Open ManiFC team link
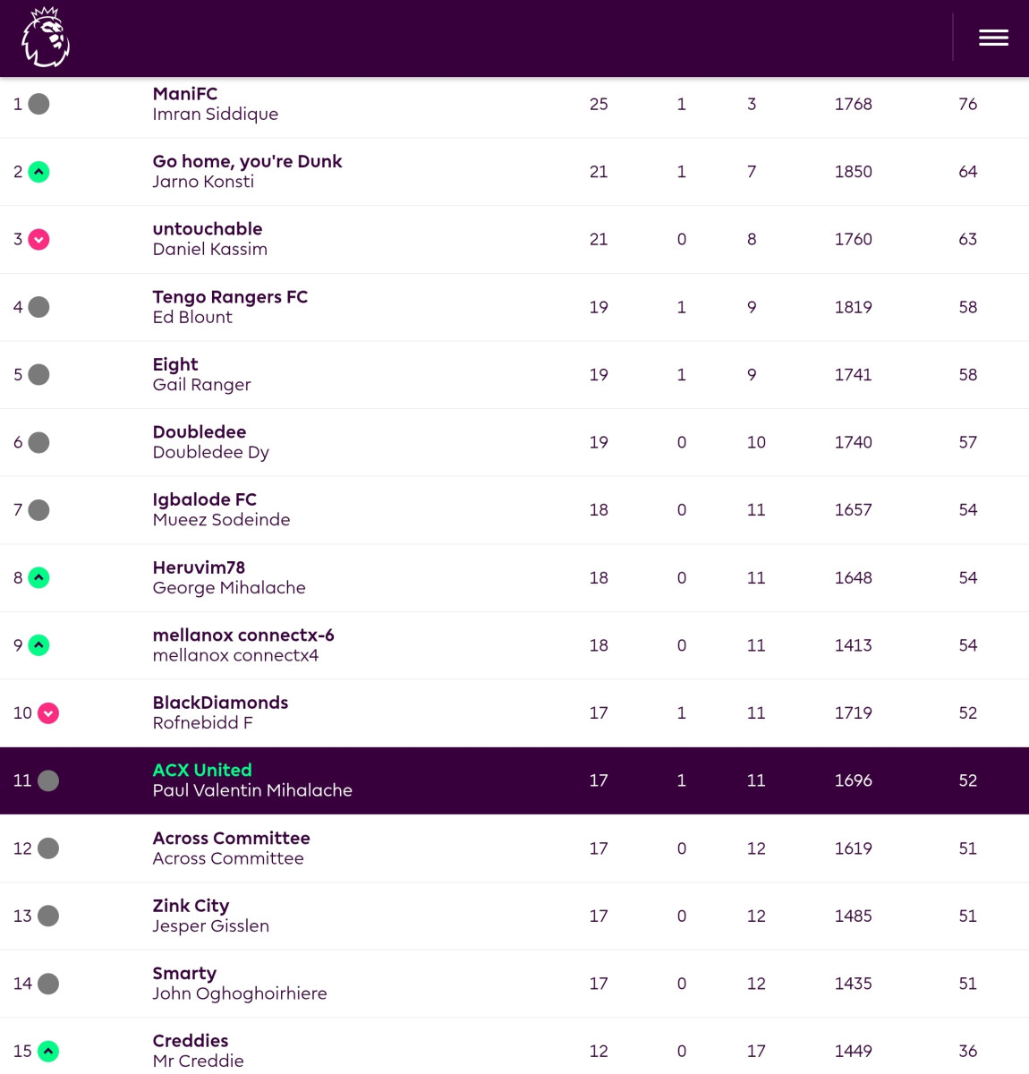The image size is (1029, 1074). 185,94
